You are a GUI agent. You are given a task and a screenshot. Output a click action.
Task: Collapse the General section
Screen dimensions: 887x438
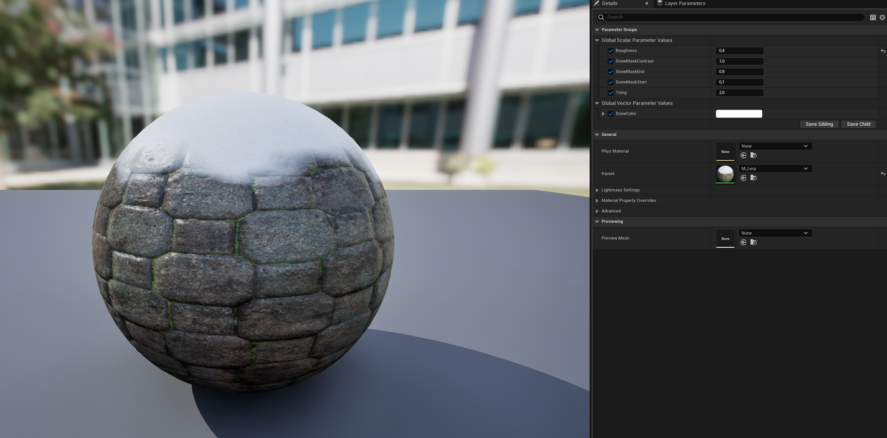pos(597,135)
